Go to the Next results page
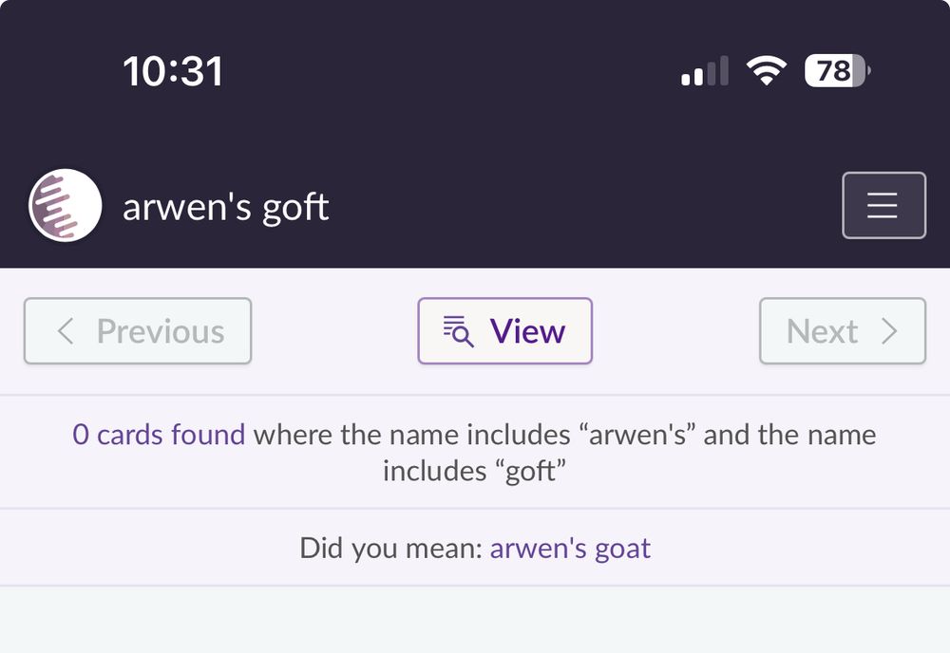The width and height of the screenshot is (950, 653). click(x=843, y=331)
